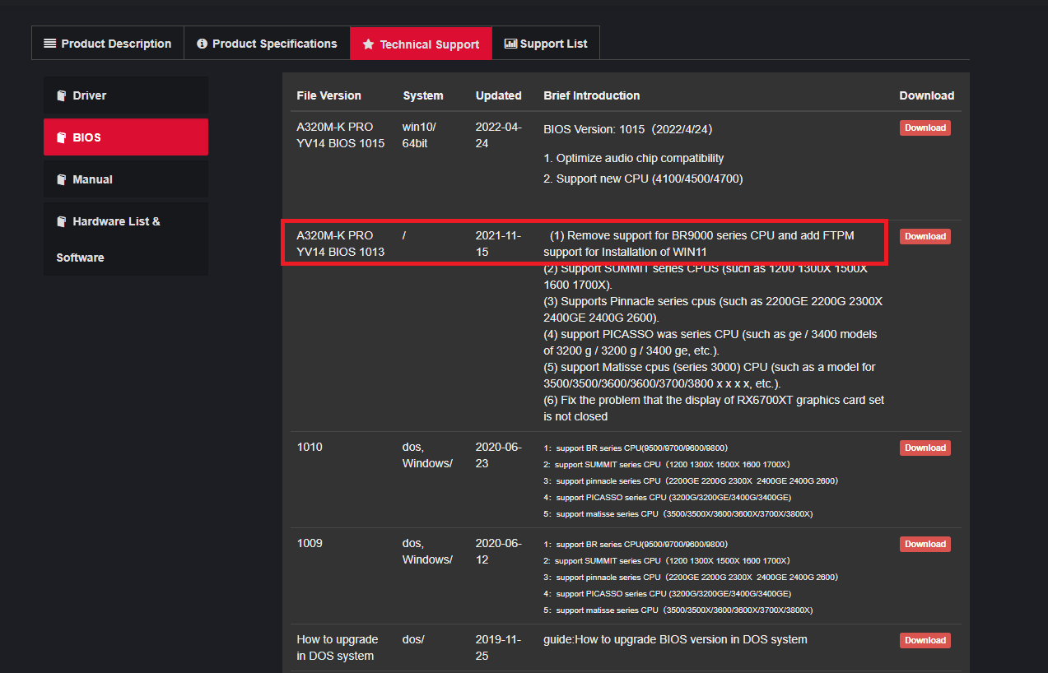The height and width of the screenshot is (673, 1048).
Task: Click the file icon beside Manual
Action: pyautogui.click(x=62, y=179)
